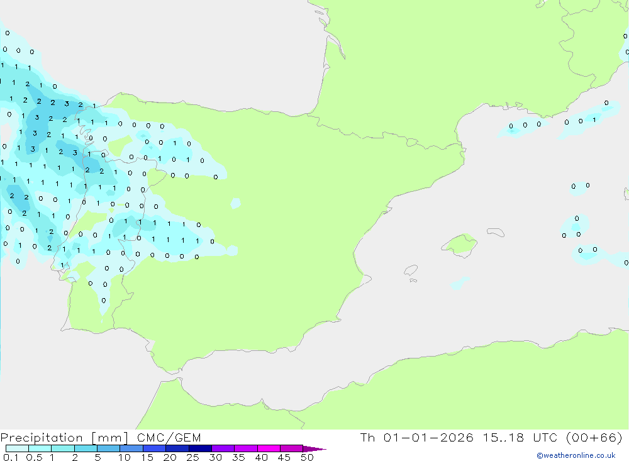Screen dimensions: 629x461
Task: Choose the 15–20 mm legend swatch
Action: click(155, 448)
